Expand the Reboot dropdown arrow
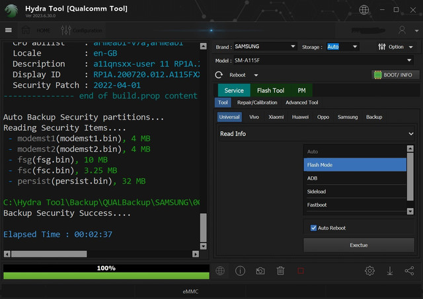 pyautogui.click(x=256, y=75)
